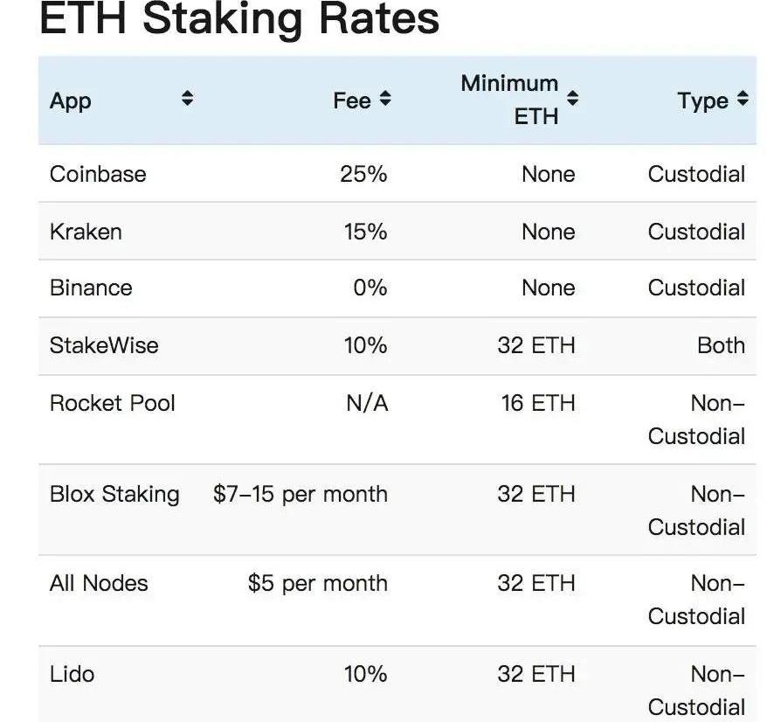The height and width of the screenshot is (722, 767).
Task: Click the Blox Staking name
Action: pos(114,494)
